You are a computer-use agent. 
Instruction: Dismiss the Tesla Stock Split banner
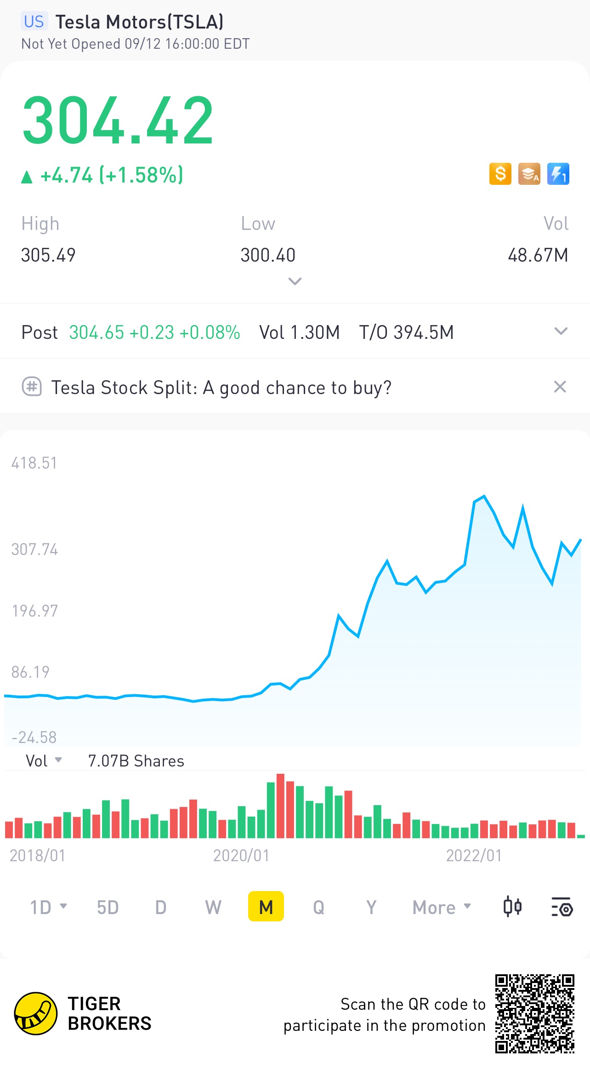tap(560, 387)
